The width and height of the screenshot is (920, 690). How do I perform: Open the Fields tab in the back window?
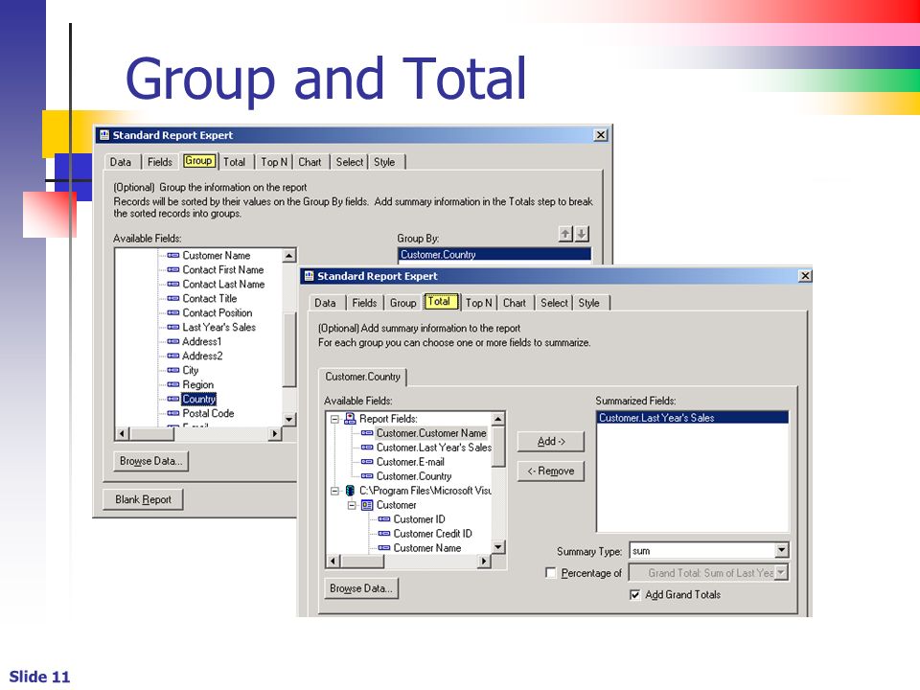160,162
